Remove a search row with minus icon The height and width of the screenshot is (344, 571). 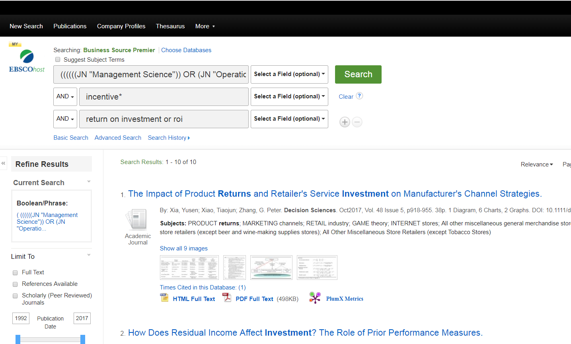coord(357,122)
